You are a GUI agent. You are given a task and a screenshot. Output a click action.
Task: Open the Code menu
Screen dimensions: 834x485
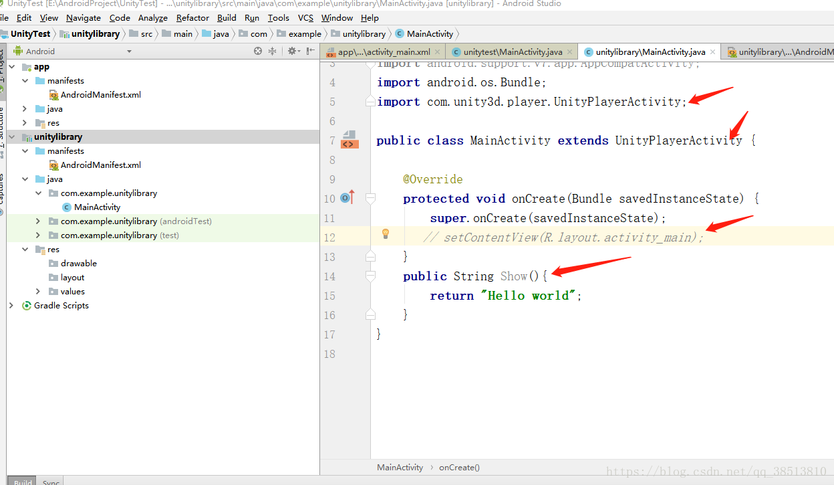[120, 18]
